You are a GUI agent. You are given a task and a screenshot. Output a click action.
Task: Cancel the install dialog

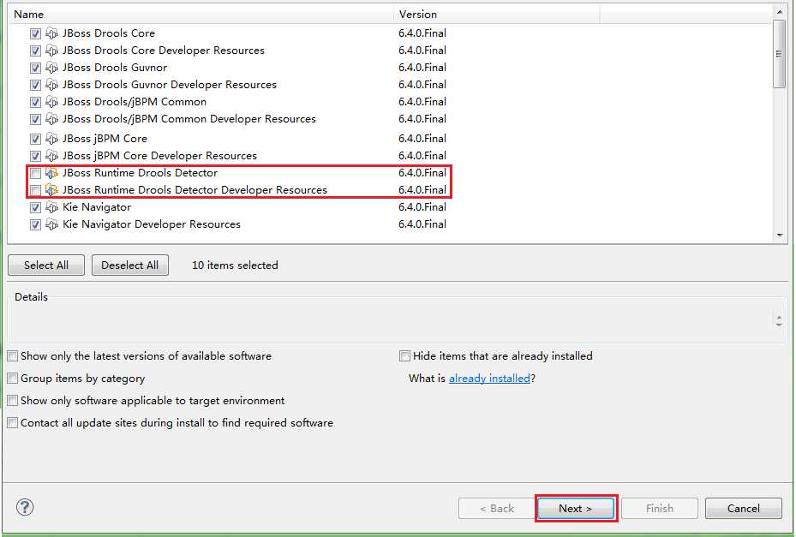click(744, 508)
